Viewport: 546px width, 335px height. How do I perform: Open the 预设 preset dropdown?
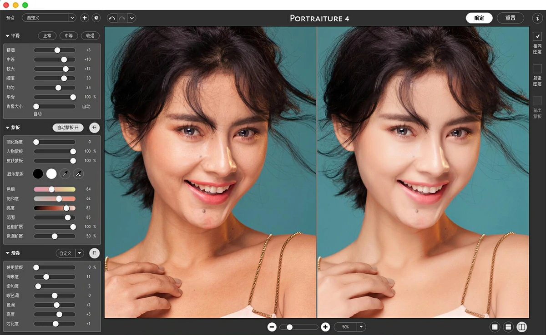coord(71,18)
